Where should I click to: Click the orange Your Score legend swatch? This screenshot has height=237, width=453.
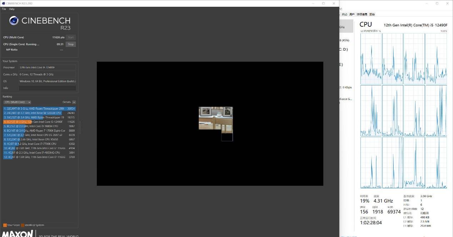coord(5,225)
